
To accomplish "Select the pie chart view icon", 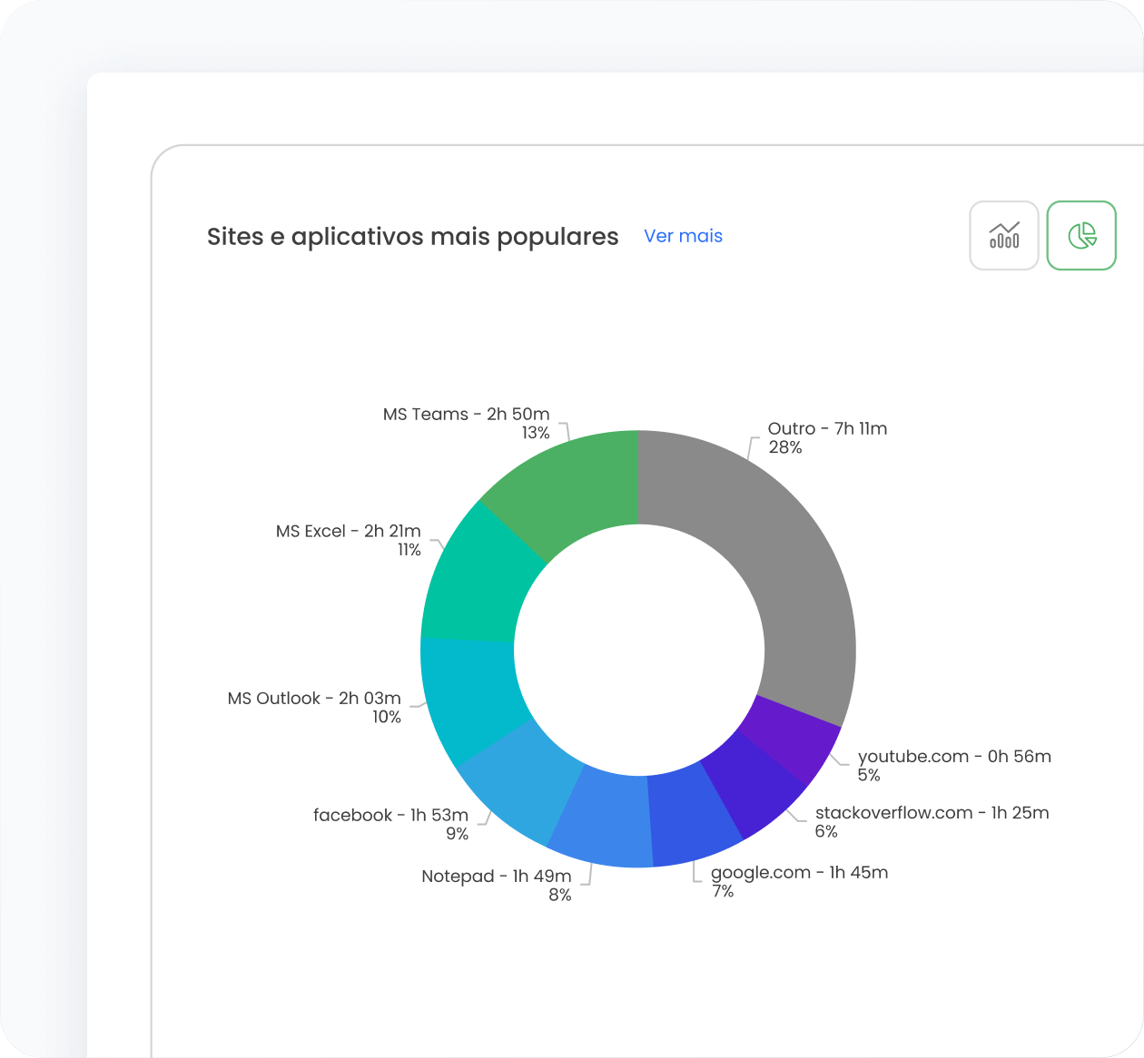I will [x=1080, y=236].
